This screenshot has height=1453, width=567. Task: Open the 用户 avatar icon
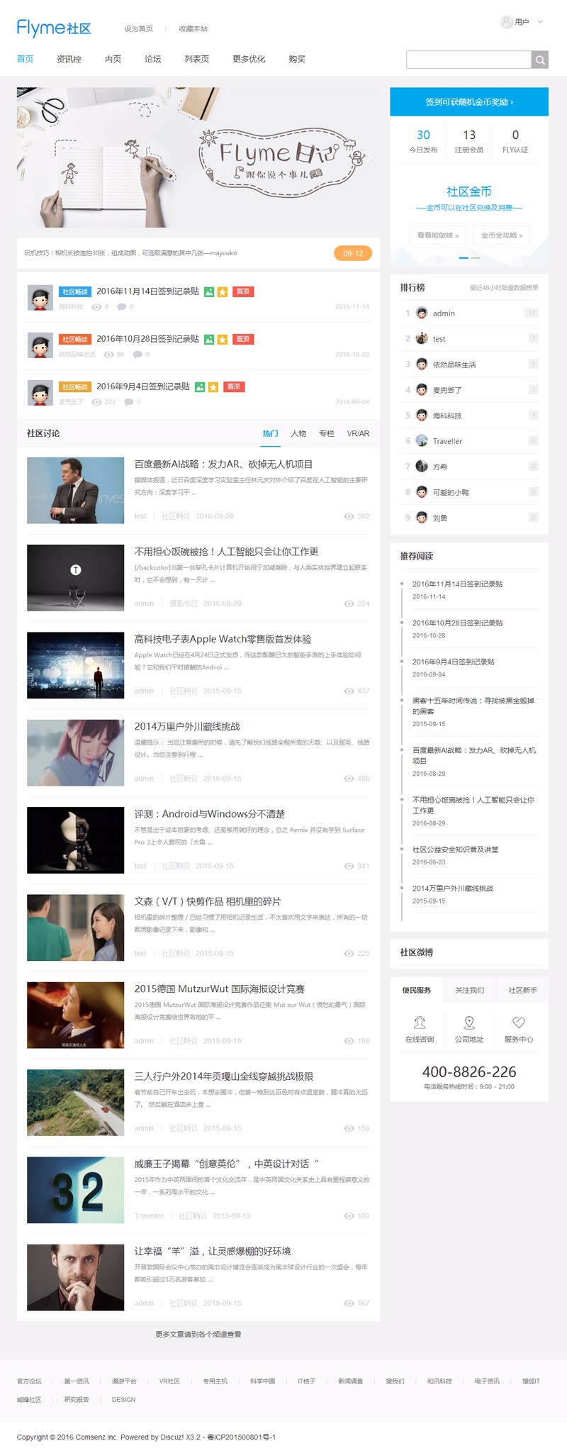506,22
